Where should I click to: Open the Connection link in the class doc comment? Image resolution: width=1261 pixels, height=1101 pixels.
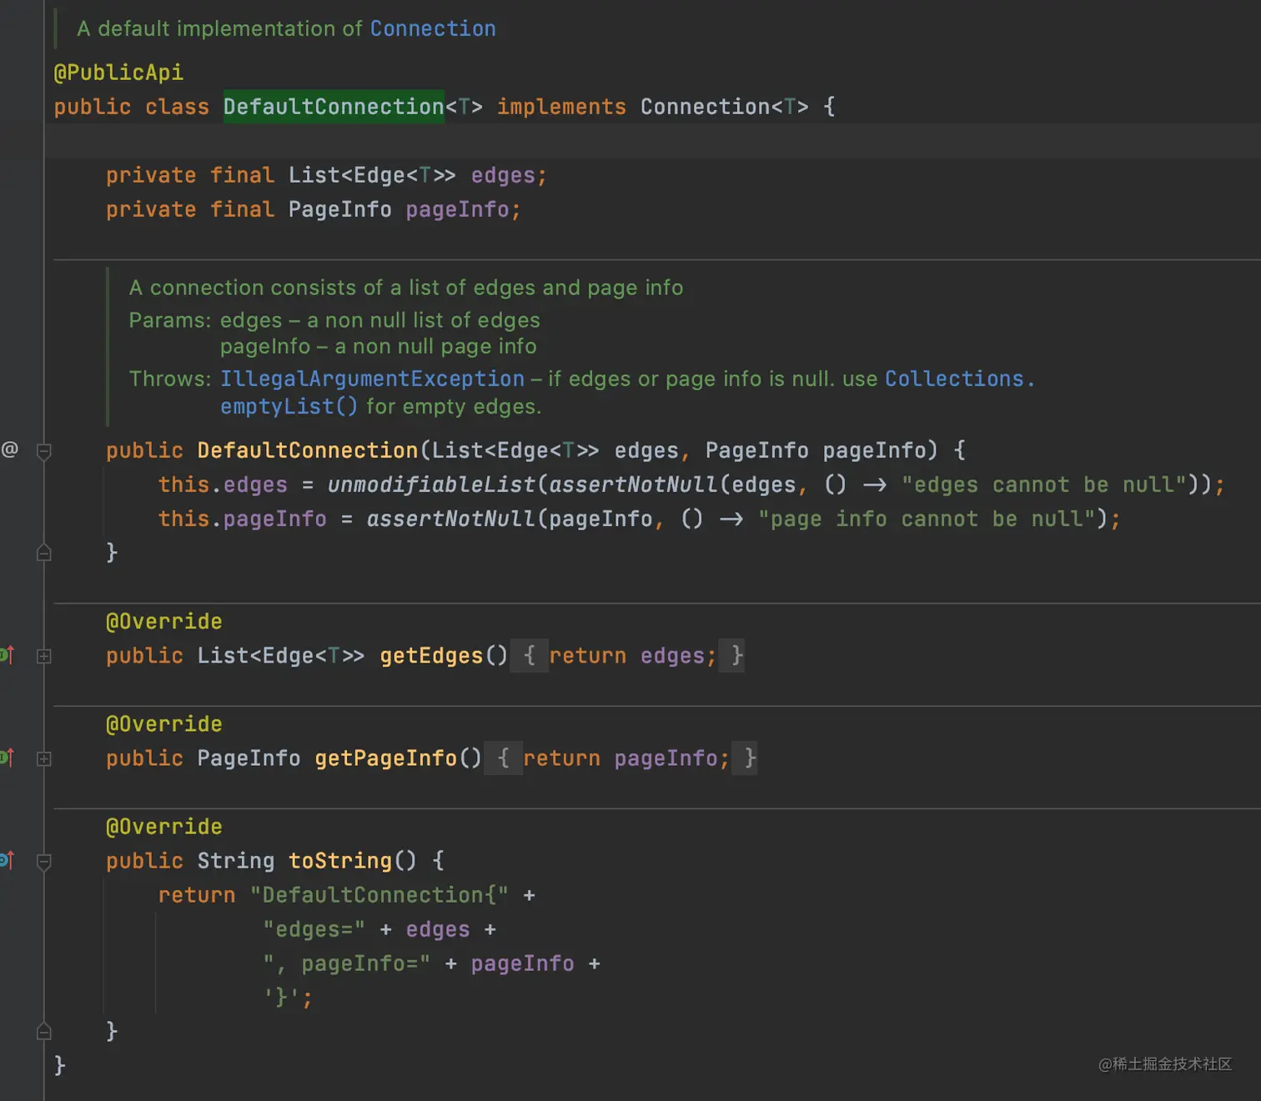pyautogui.click(x=433, y=28)
